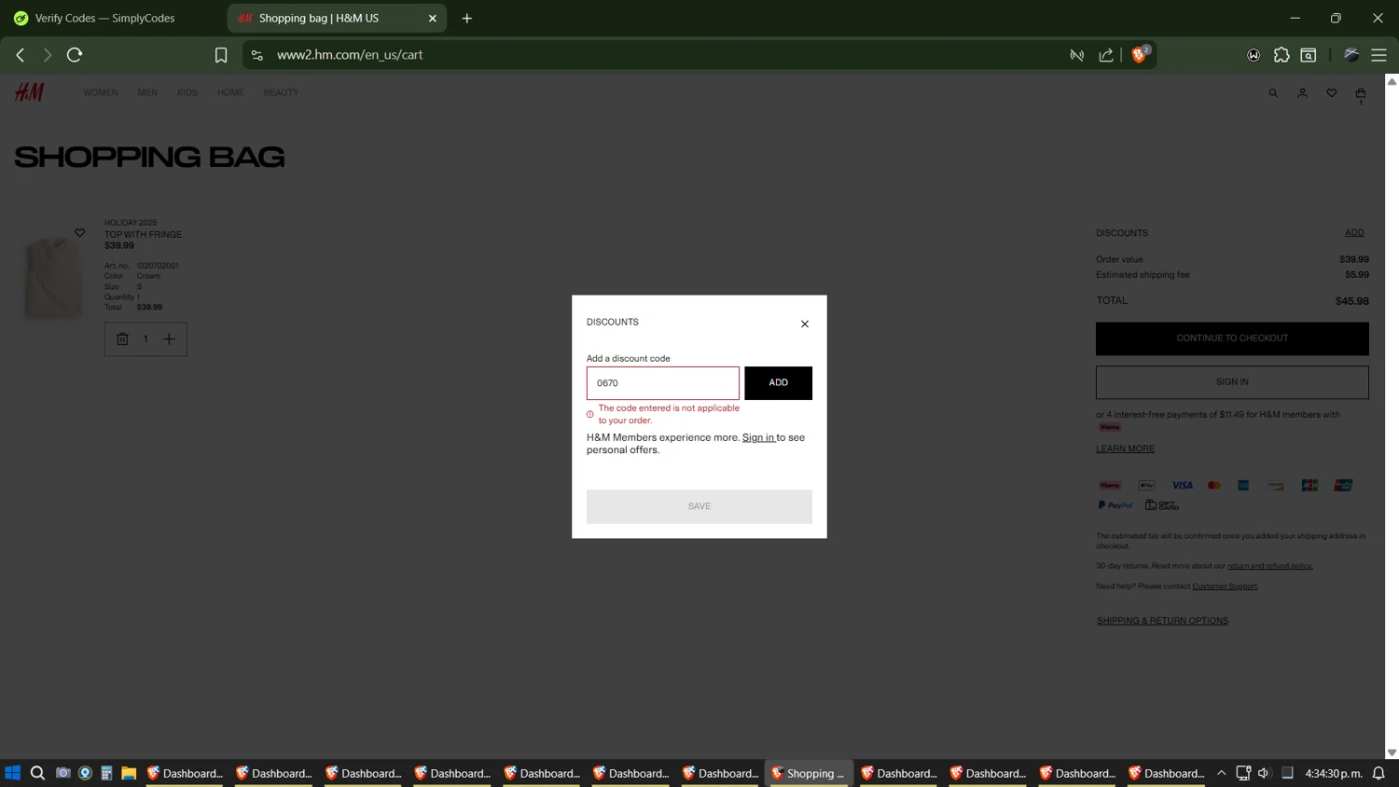Viewport: 1399px width, 787px height.
Task: Click the taskbar clock 4:34:30 p.m.
Action: tap(1334, 773)
